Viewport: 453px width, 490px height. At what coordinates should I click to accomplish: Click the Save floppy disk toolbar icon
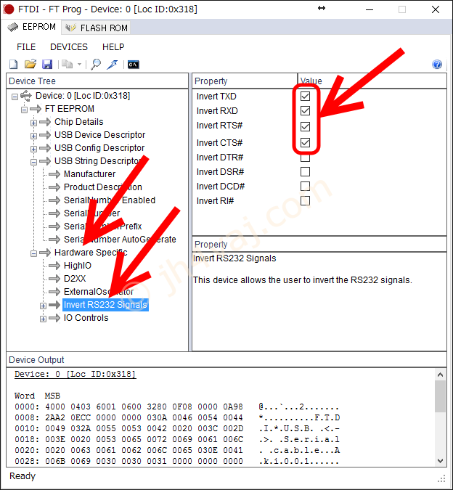47,65
